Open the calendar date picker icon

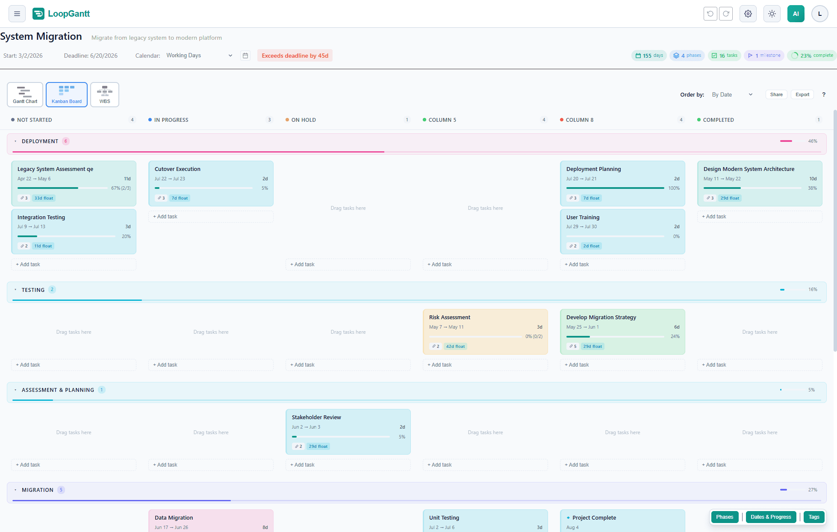click(x=245, y=55)
